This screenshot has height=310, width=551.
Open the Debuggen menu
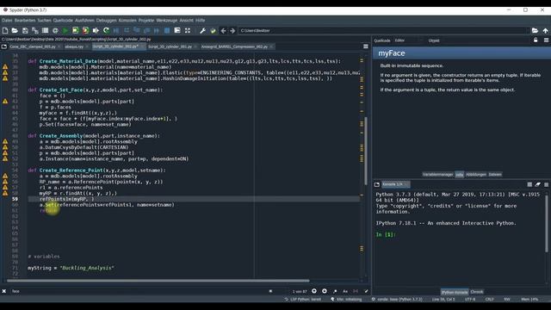point(107,21)
